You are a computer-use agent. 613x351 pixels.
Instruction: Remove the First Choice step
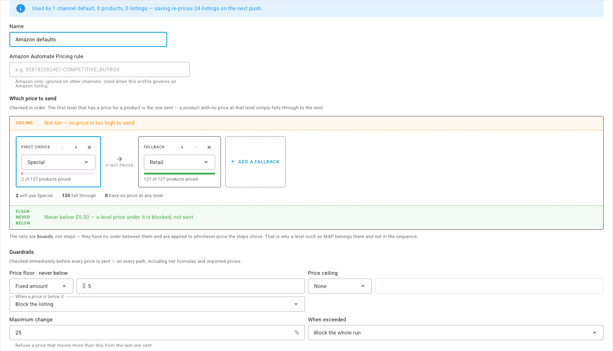[89, 147]
